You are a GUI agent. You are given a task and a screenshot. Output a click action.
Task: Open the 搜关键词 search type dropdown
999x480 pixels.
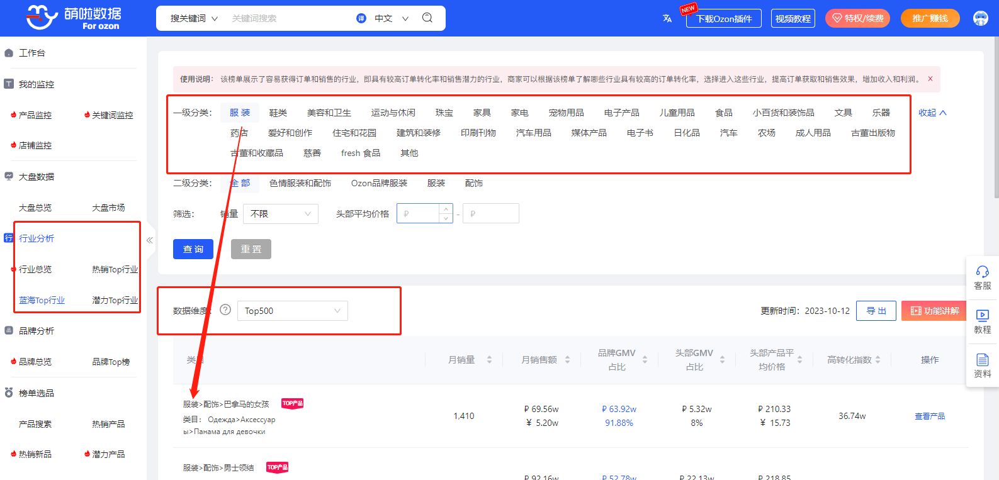coord(194,18)
